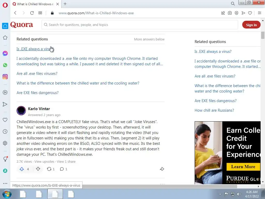265x199 pixels.
Task: Open sidebar lightbulb tips icon
Action: pyautogui.click(x=5, y=159)
